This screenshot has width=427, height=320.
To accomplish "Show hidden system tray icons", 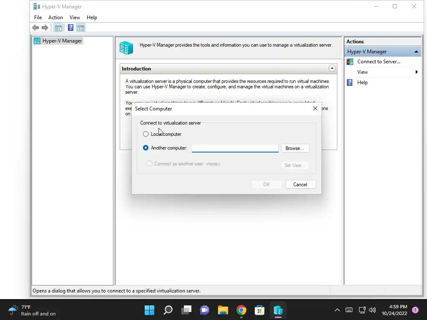I will tap(337, 310).
